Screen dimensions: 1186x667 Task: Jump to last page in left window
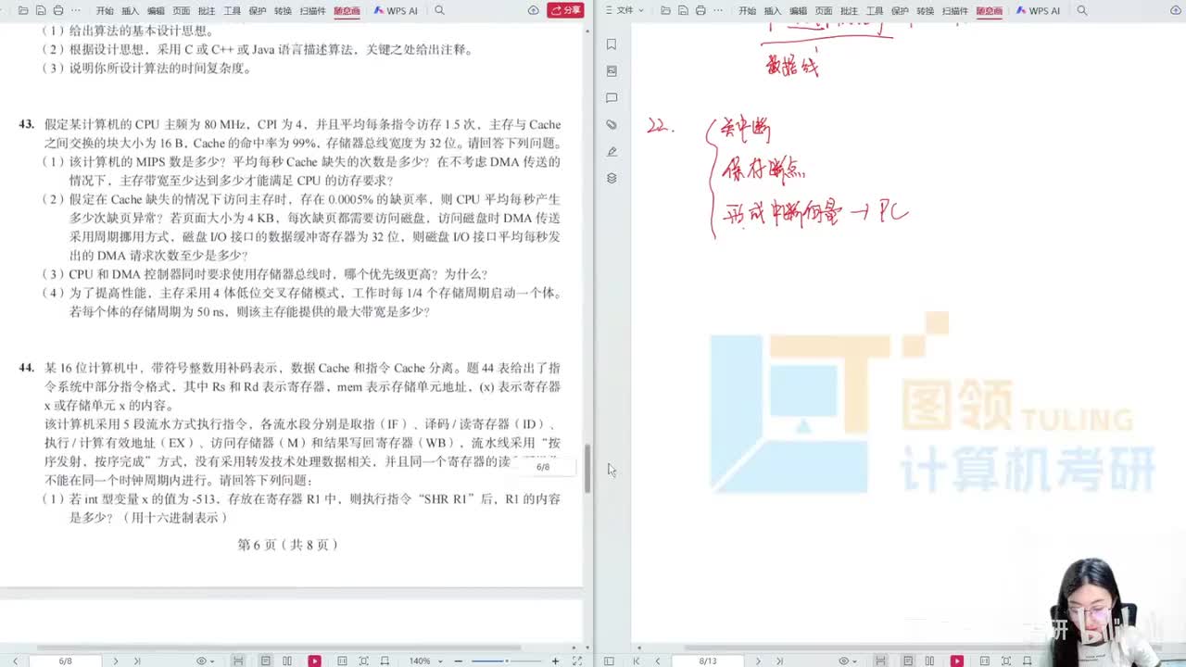[136, 661]
